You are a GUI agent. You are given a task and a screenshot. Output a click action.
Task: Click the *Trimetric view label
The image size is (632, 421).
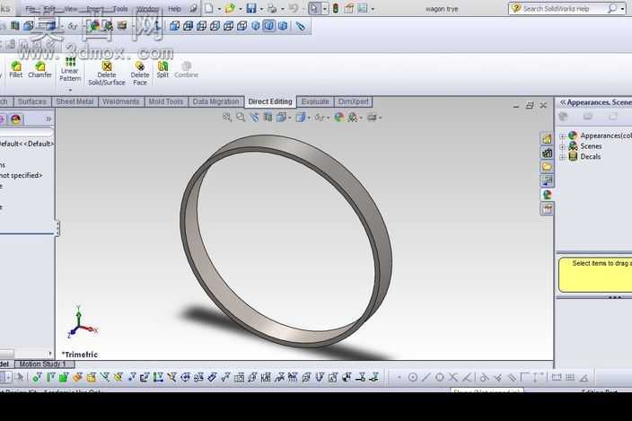[x=79, y=355]
